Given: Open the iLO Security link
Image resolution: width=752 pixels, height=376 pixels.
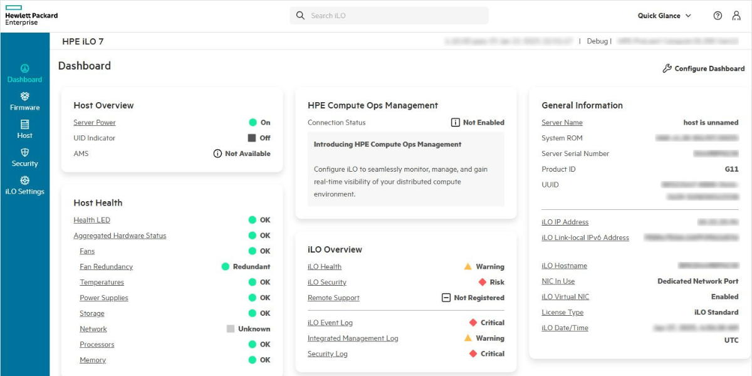Looking at the screenshot, I should point(327,283).
